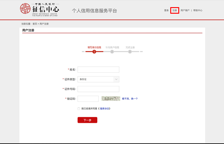The image size is (224, 144).
Task: Click the 用户注册 breadcrumb text
Action: point(44,24)
